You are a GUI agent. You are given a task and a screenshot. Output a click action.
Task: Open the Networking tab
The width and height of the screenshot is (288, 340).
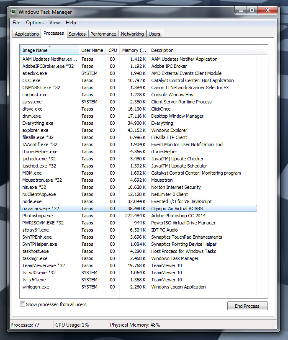132,34
